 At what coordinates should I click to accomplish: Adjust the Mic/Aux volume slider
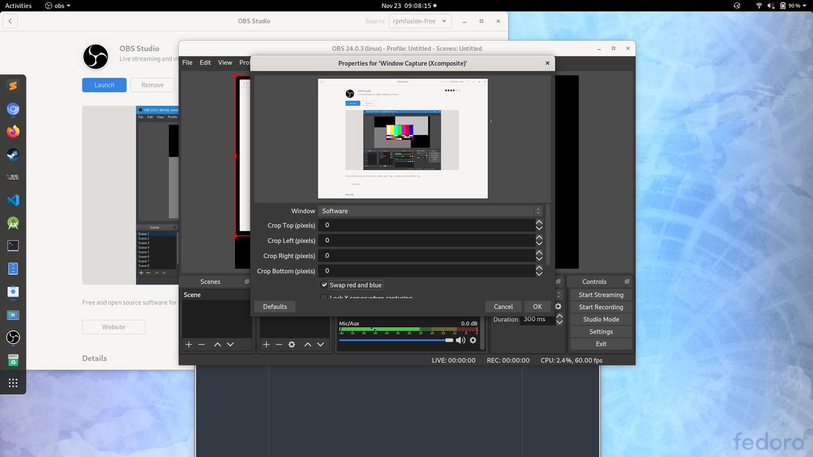396,341
